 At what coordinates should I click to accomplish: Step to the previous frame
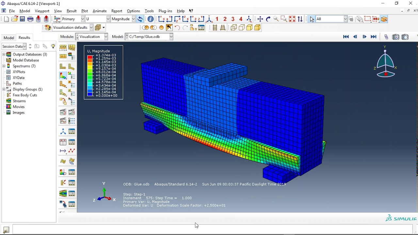(355, 37)
